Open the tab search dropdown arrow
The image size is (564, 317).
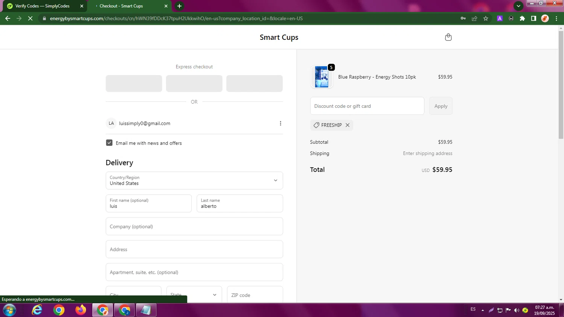[x=518, y=6]
